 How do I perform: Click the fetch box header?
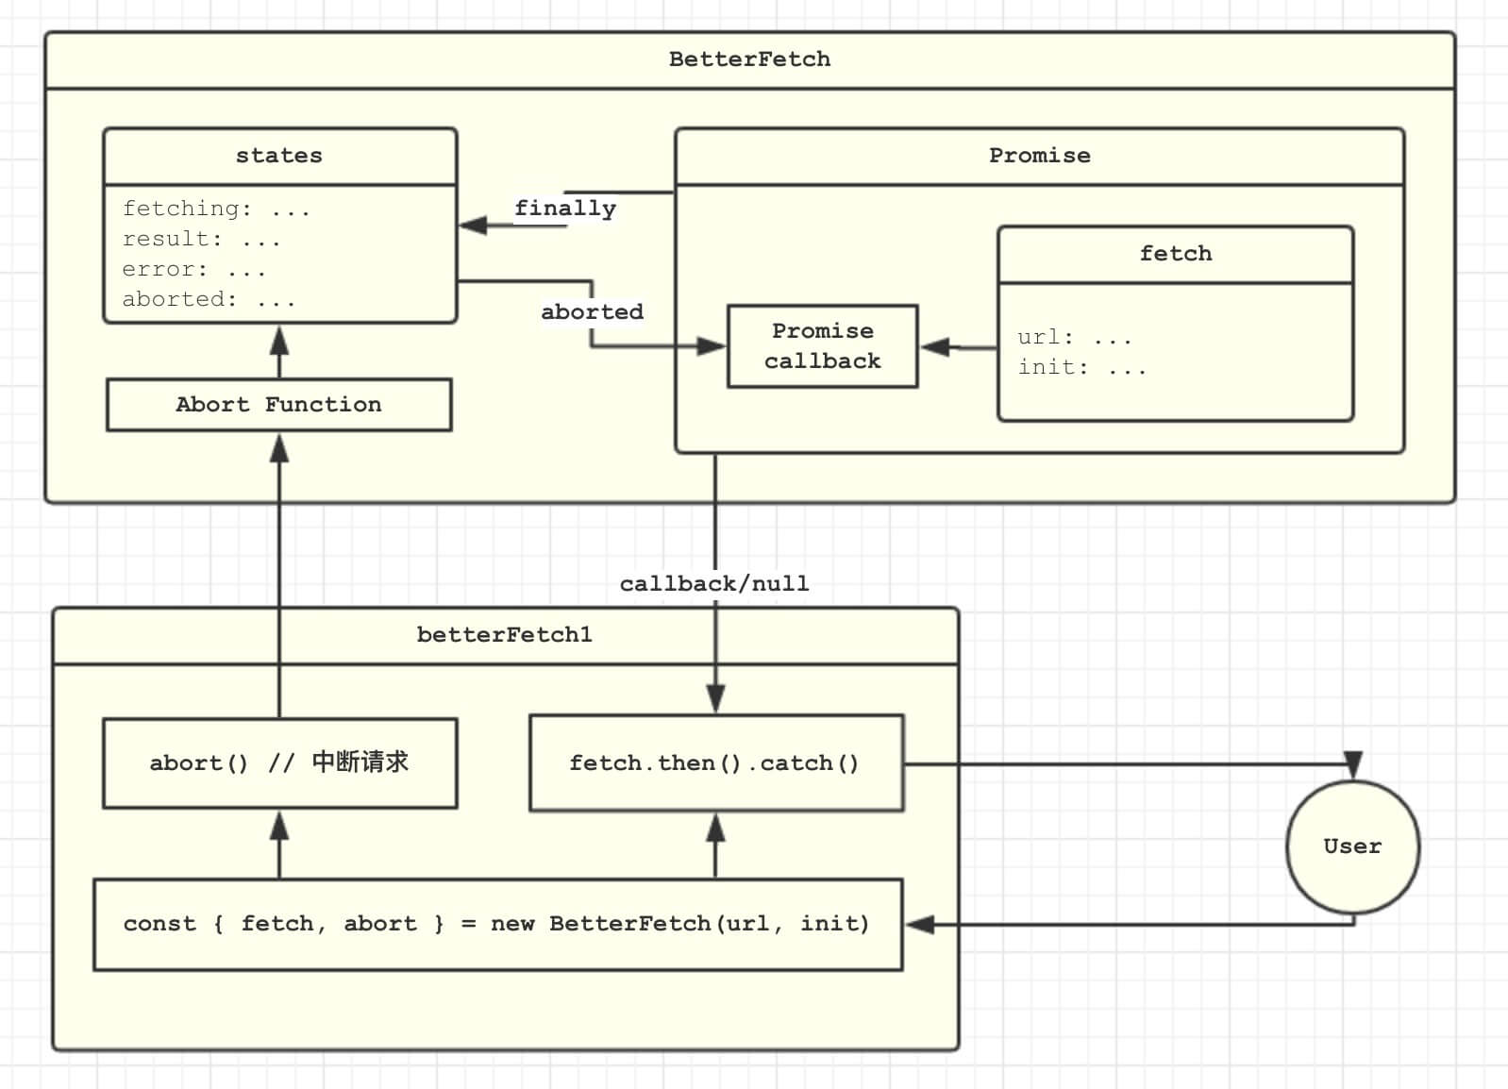point(1175,254)
